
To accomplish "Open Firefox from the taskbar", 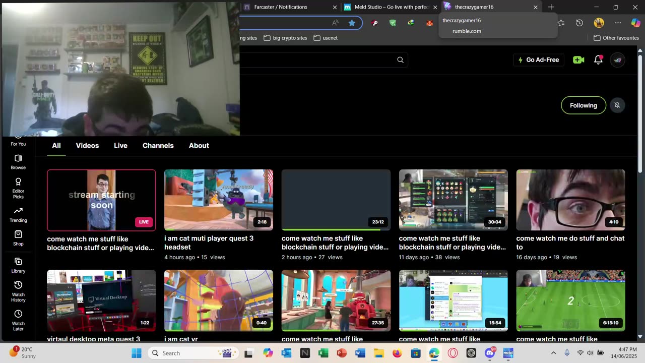I will (397, 353).
